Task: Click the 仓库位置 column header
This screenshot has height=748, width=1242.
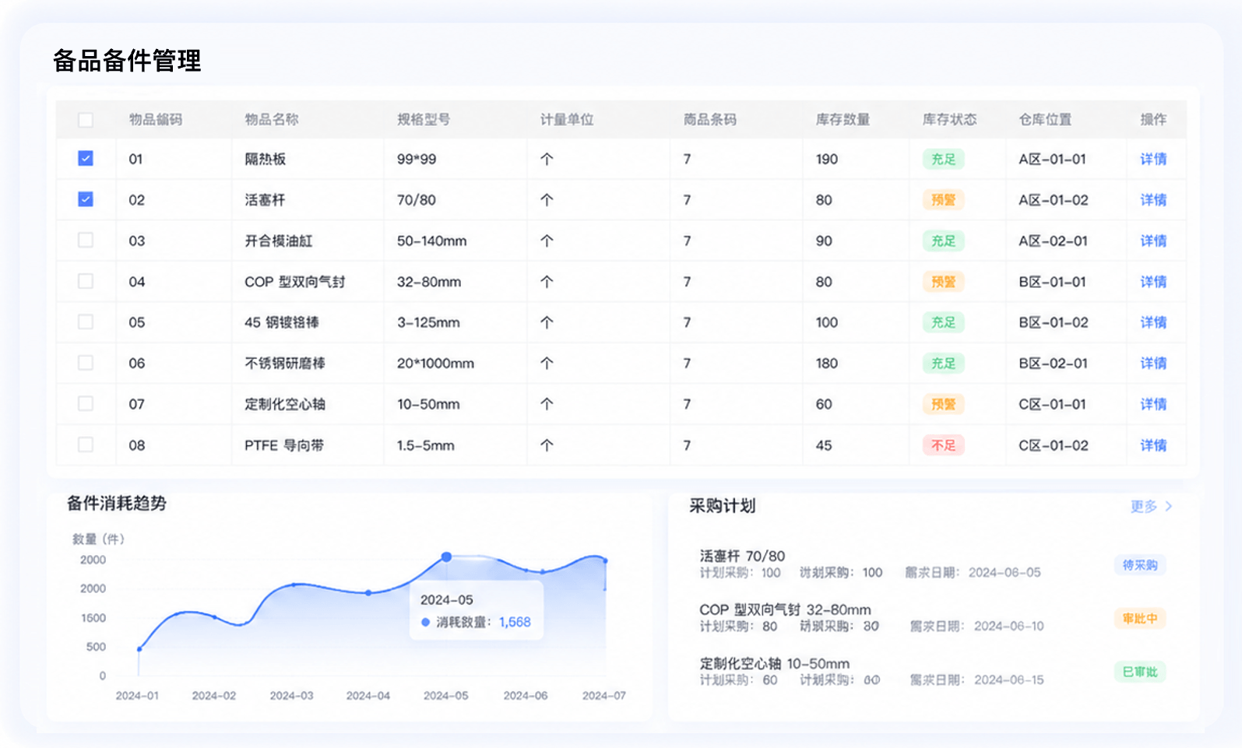Action: pyautogui.click(x=1045, y=120)
